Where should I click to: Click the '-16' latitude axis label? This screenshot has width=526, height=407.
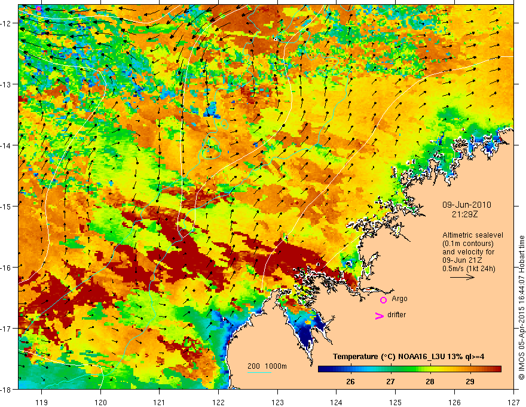(7, 268)
